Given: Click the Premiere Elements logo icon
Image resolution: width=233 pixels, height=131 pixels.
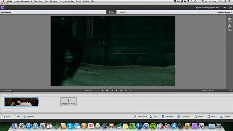Looking at the screenshot, I should click(3, 7).
